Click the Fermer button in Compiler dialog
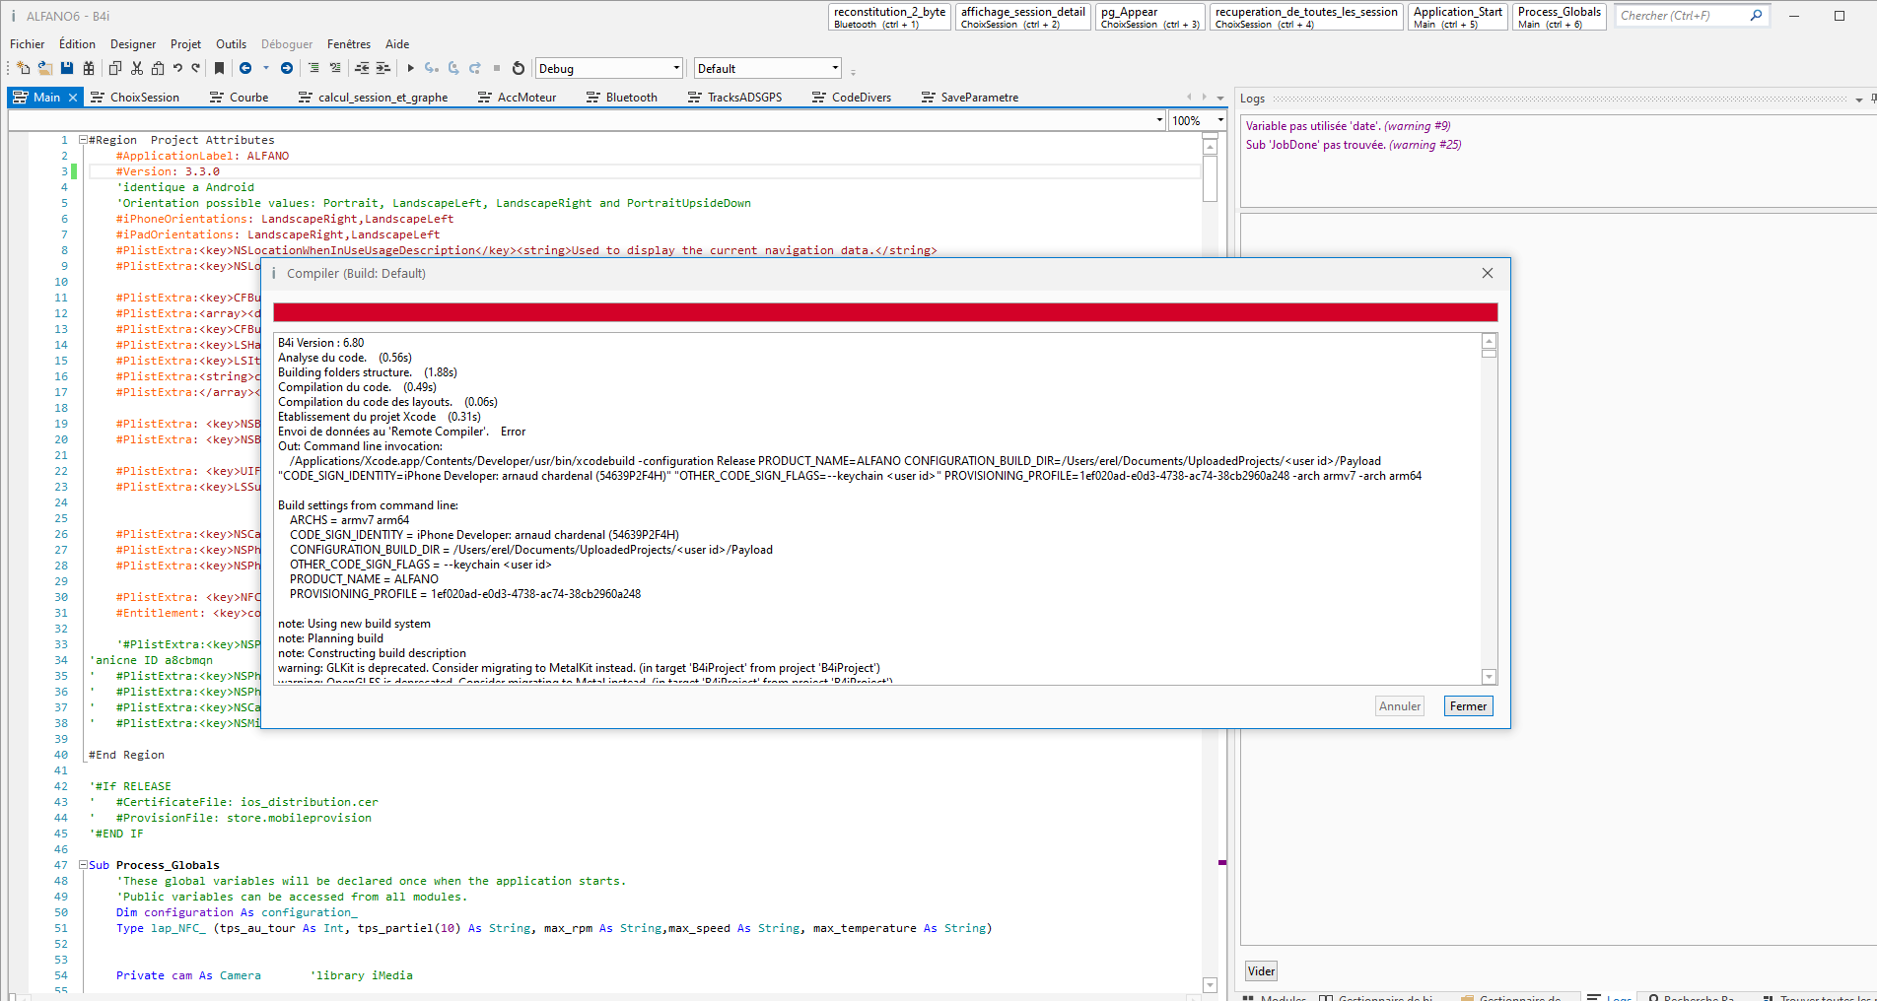This screenshot has width=1877, height=1001. 1468,706
